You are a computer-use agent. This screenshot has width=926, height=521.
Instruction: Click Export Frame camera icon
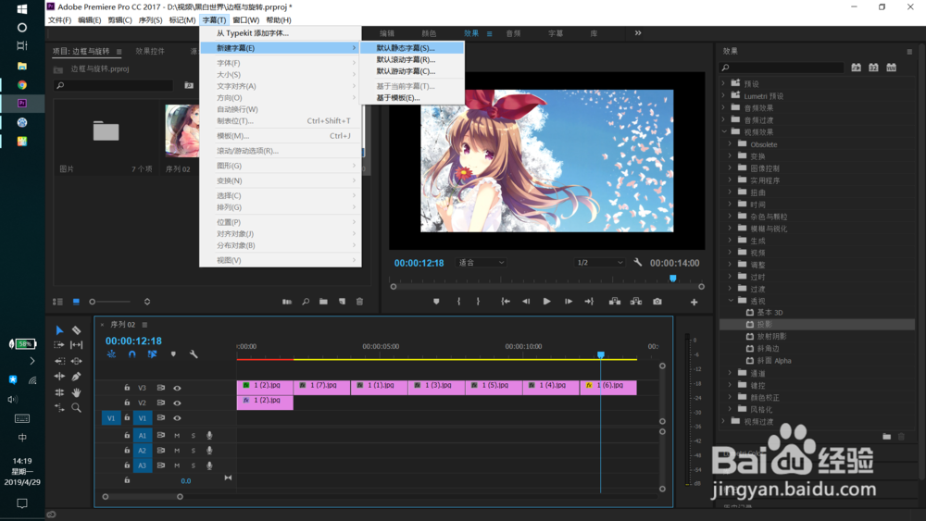(x=657, y=302)
